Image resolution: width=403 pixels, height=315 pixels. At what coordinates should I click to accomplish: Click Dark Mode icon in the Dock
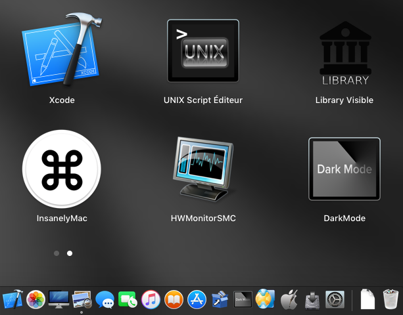(x=243, y=299)
